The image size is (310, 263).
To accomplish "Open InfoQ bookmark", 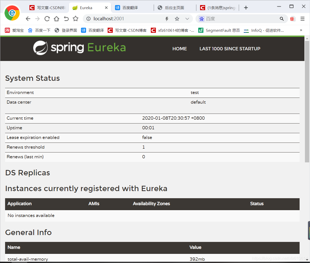I will point(264,30).
